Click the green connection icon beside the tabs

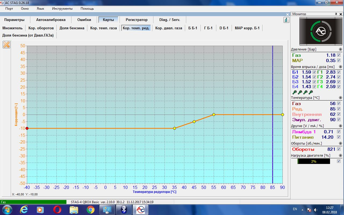pos(286,20)
